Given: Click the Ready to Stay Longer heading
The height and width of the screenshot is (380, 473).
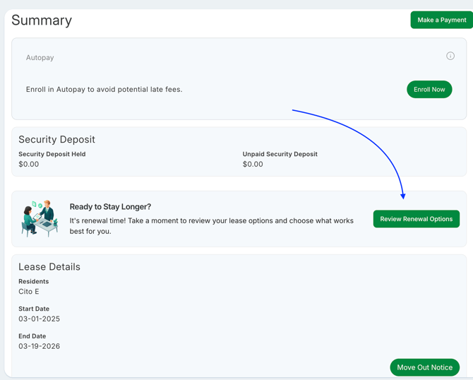Looking at the screenshot, I should [x=110, y=207].
